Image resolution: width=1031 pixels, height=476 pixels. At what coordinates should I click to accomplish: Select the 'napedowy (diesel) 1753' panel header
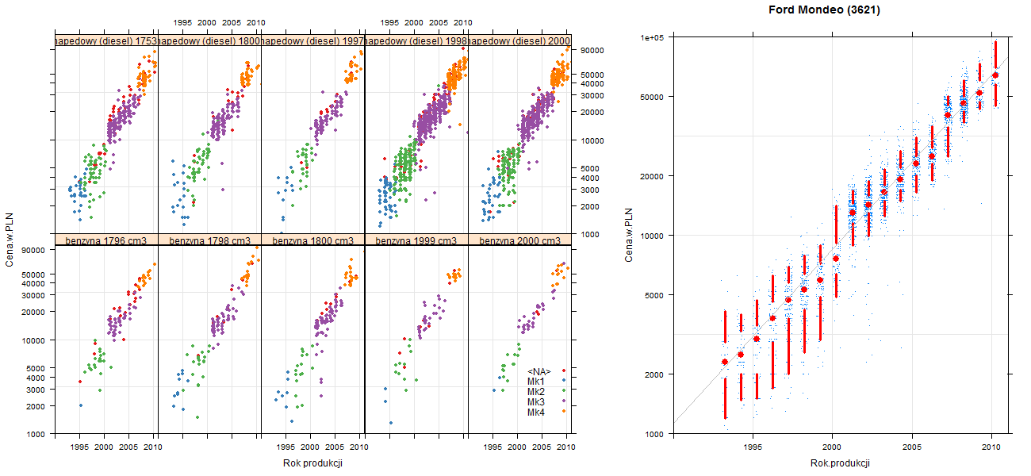click(x=106, y=40)
